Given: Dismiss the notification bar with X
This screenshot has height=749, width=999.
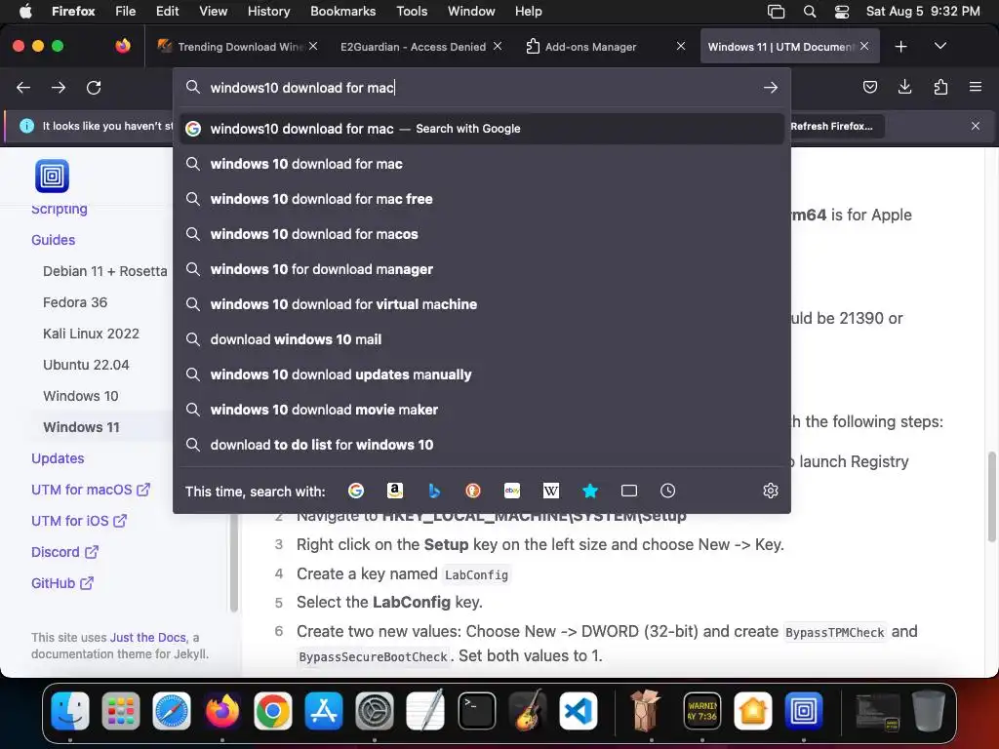Looking at the screenshot, I should pos(976,126).
